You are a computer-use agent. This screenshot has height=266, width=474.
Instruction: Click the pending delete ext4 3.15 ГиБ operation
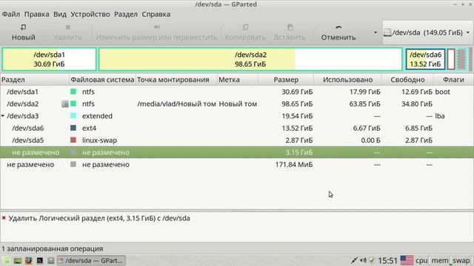point(99,218)
